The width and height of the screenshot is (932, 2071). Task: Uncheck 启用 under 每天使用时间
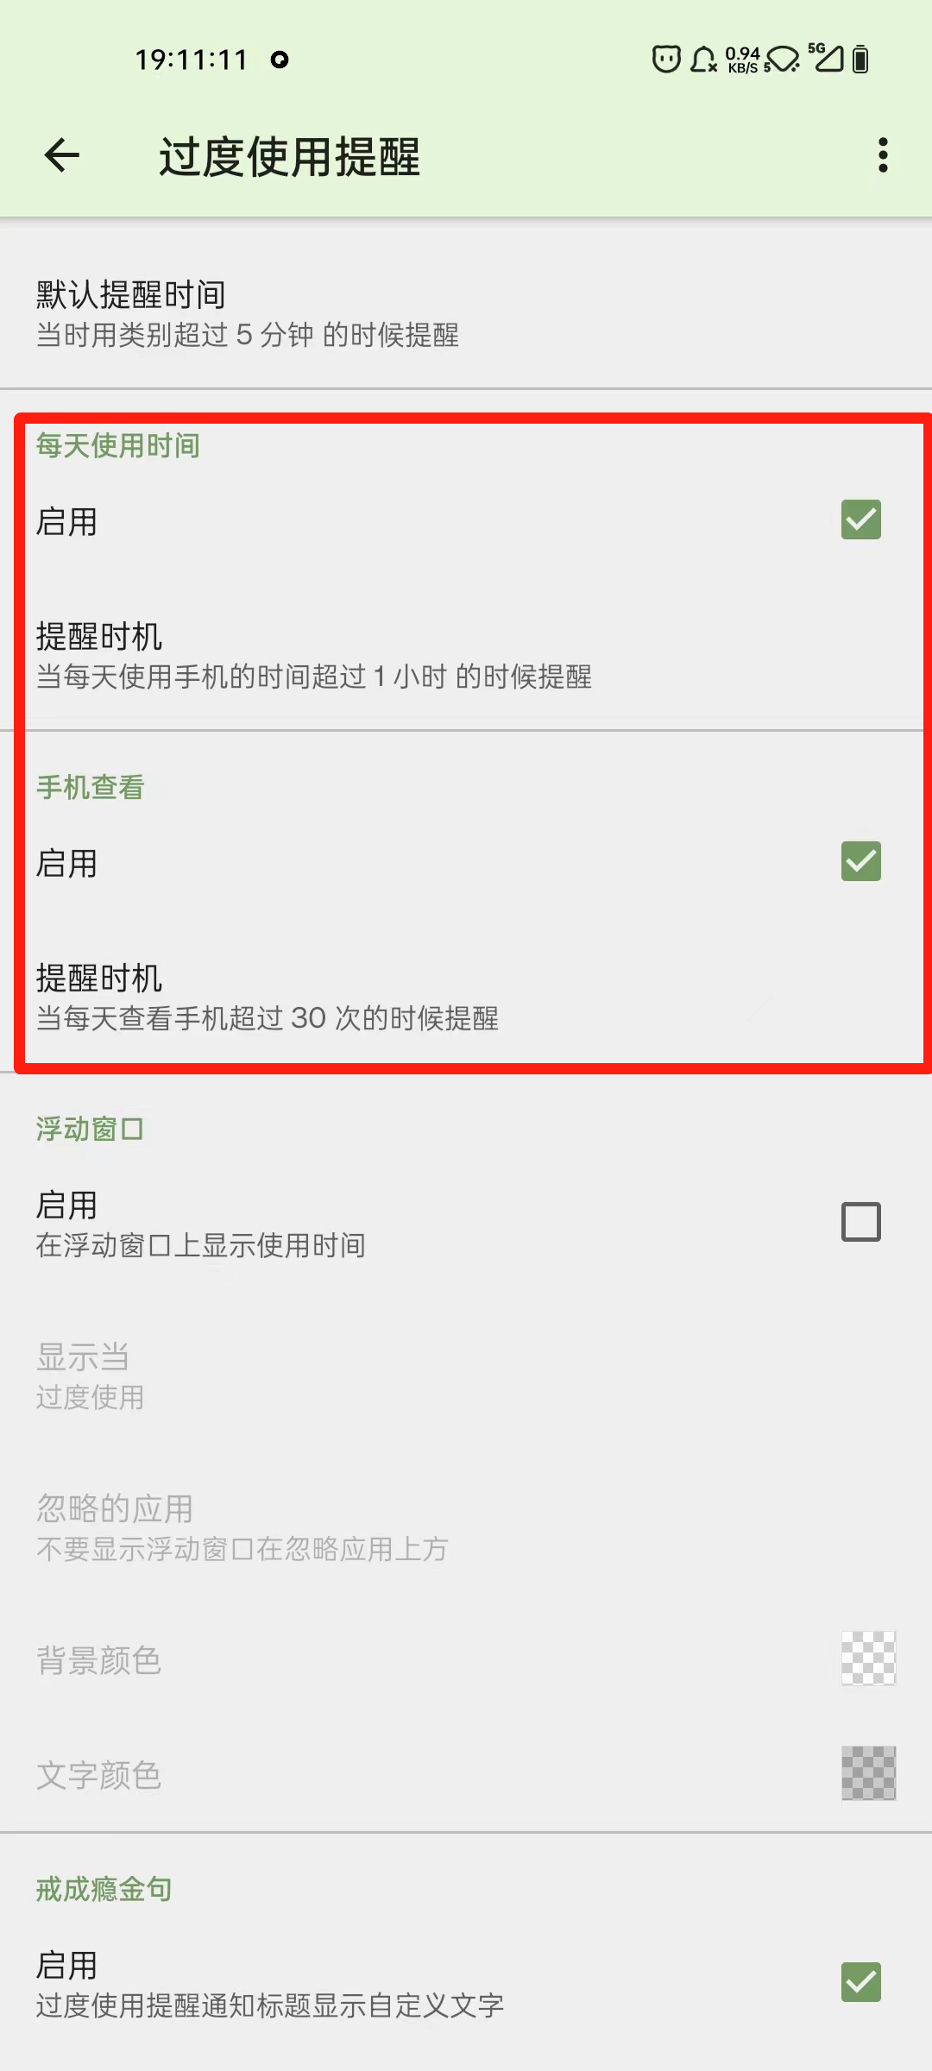coord(860,519)
